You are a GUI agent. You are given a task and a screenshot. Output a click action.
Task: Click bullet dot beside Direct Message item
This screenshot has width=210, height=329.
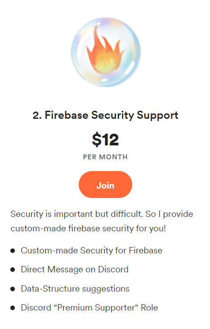[x=13, y=270]
